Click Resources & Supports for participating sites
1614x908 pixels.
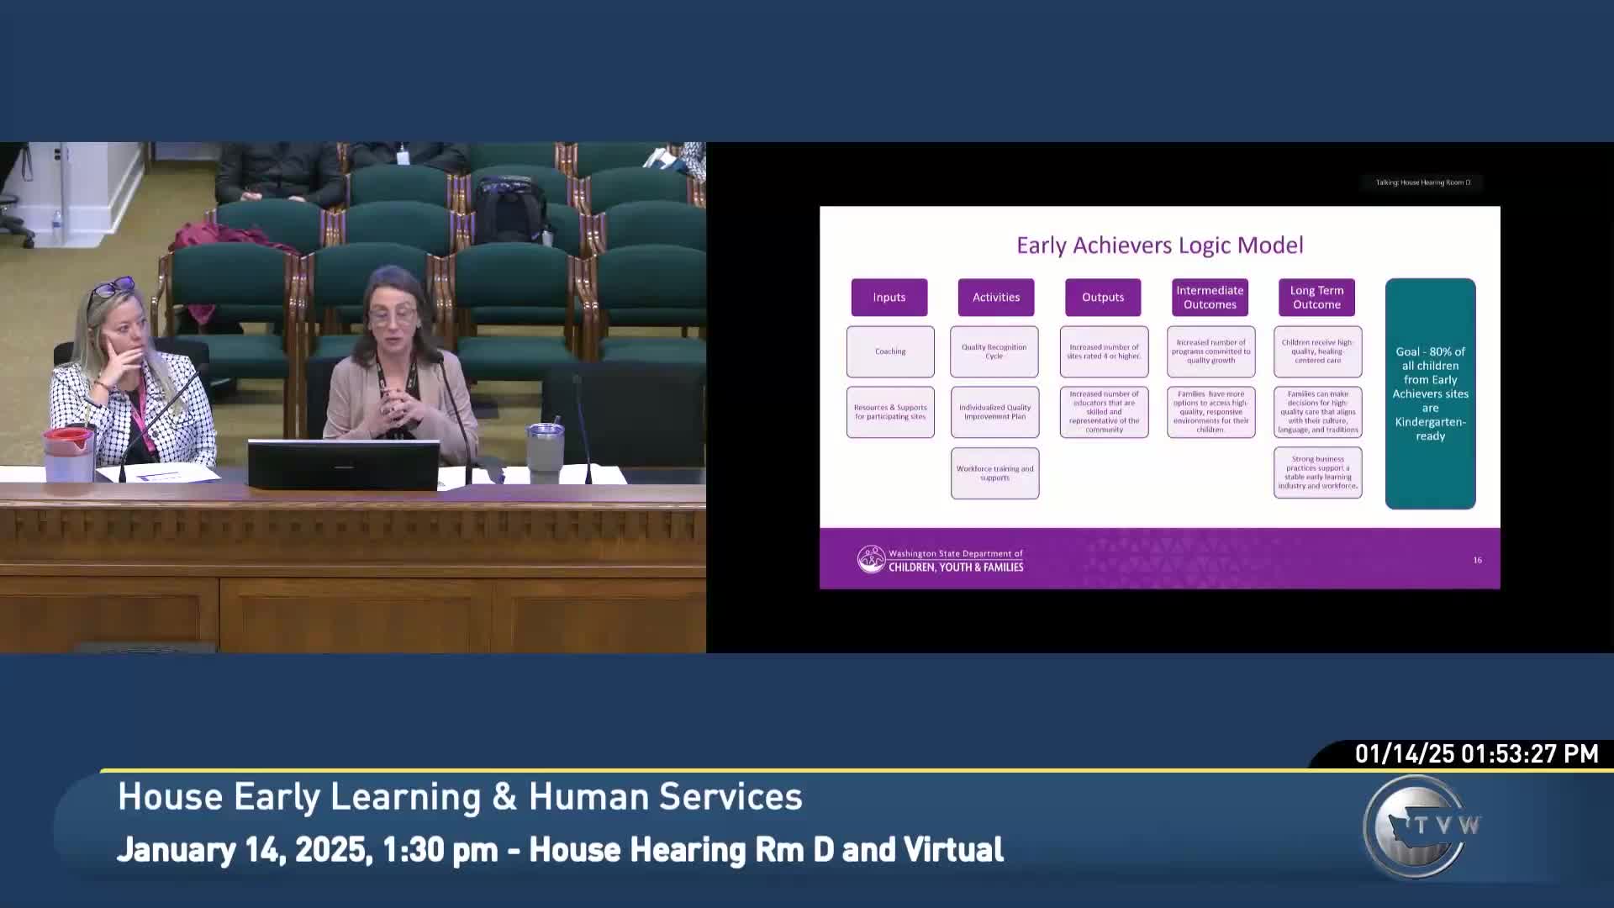point(890,412)
